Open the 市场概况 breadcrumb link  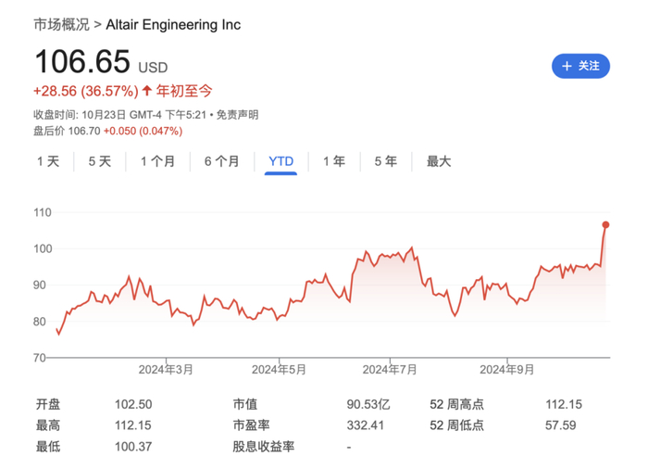tap(61, 25)
